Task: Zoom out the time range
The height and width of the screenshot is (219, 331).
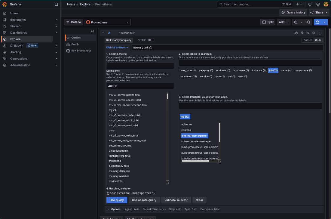Action: point(308,22)
